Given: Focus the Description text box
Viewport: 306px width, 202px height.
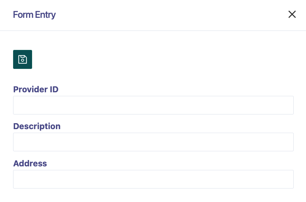Looking at the screenshot, I should [153, 142].
